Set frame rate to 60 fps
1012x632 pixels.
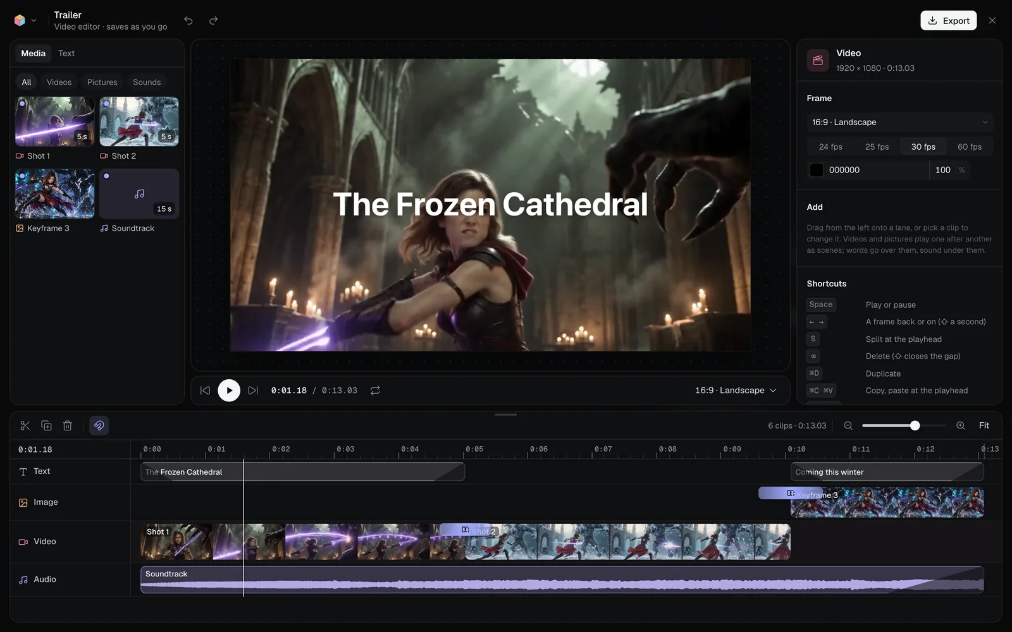(969, 147)
